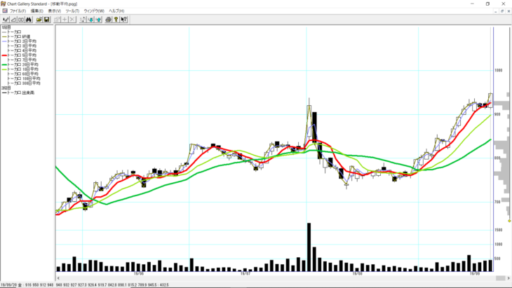
Task: Click the tallest volume bar in lower chart
Action: tap(308, 247)
